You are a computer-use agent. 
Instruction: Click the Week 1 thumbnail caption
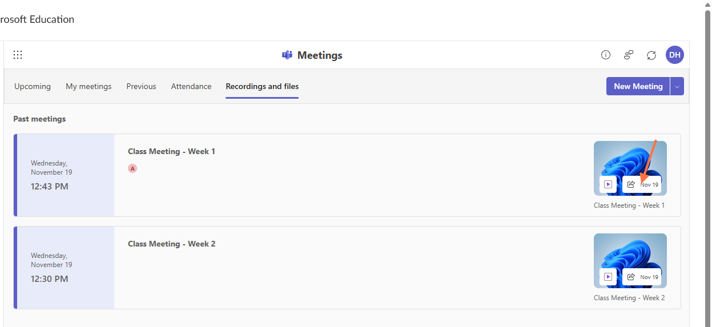click(629, 205)
